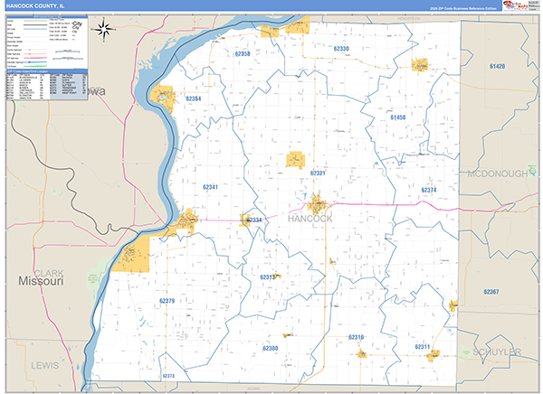Select ZIP code label 62367
This screenshot has width=543, height=394.
click(x=491, y=292)
